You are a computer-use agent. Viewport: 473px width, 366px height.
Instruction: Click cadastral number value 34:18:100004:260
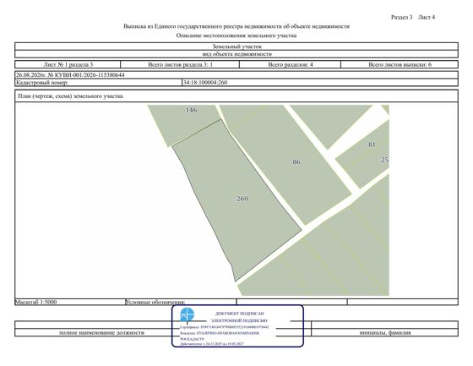(x=205, y=83)
